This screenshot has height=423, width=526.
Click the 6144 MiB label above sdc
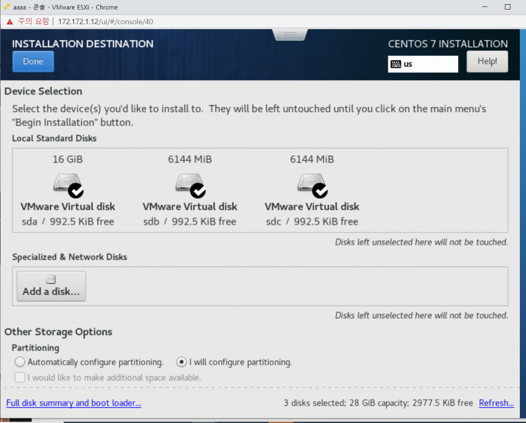click(312, 160)
